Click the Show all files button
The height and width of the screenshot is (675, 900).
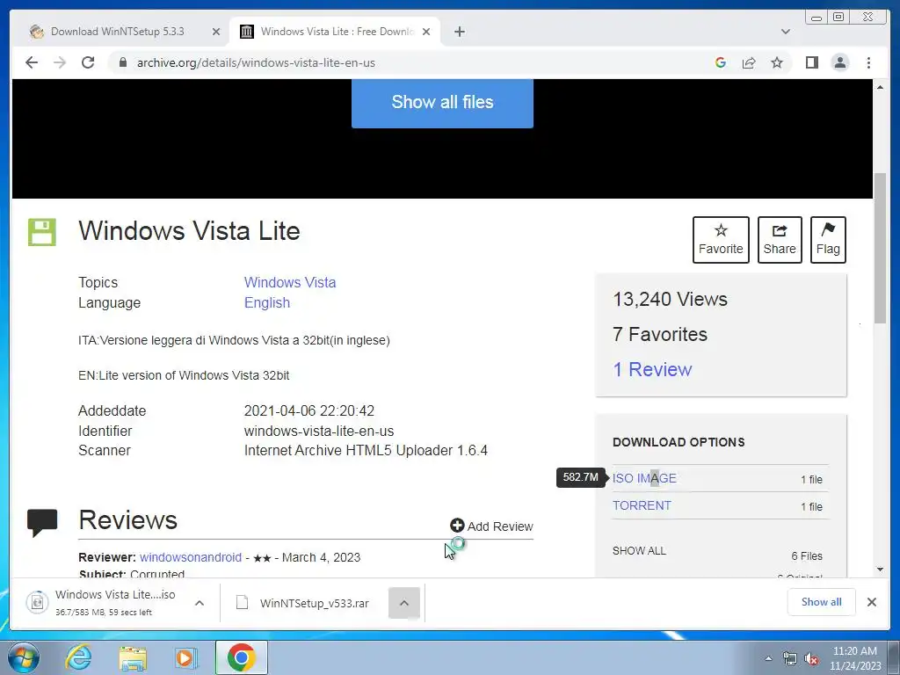pos(442,103)
